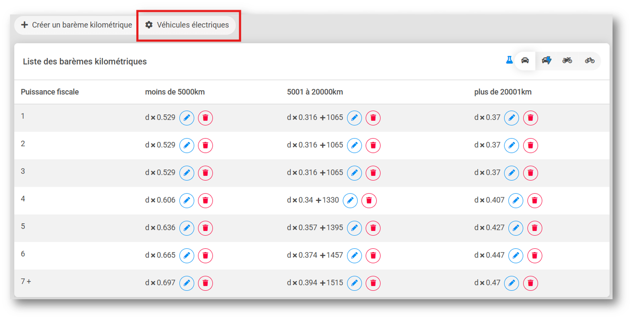
Task: Click the 5001 à 20000km column header
Action: tap(315, 92)
